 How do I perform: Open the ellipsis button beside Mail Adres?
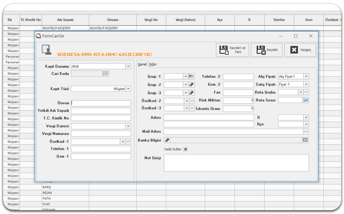pos(306,132)
